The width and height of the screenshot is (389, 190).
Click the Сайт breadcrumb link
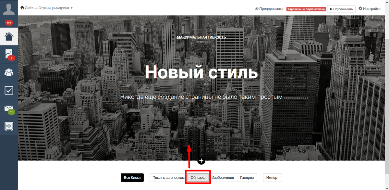tap(29, 8)
